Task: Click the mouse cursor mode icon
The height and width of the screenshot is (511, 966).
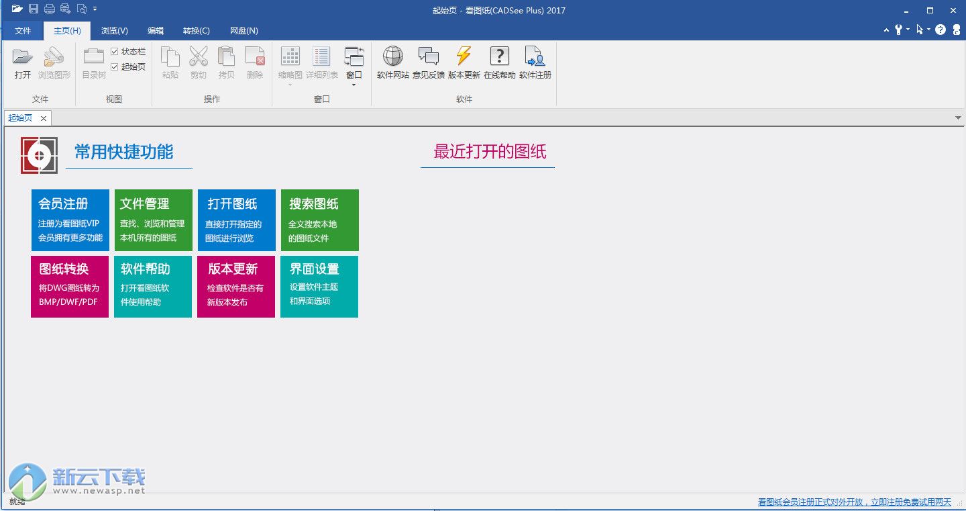Action: (920, 30)
